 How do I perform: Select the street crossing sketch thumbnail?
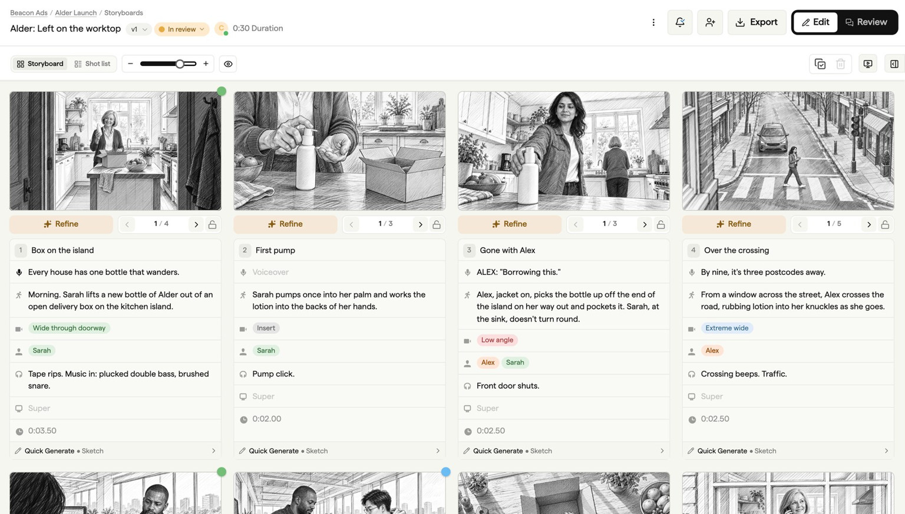788,151
